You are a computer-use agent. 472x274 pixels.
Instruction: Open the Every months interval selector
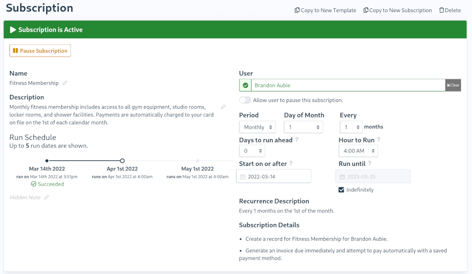point(351,127)
